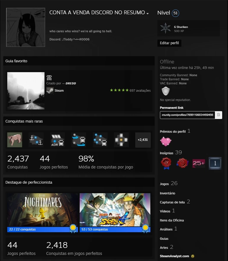Open the profile avatar image
Viewport: 228px width, 261px height.
pos(26,27)
